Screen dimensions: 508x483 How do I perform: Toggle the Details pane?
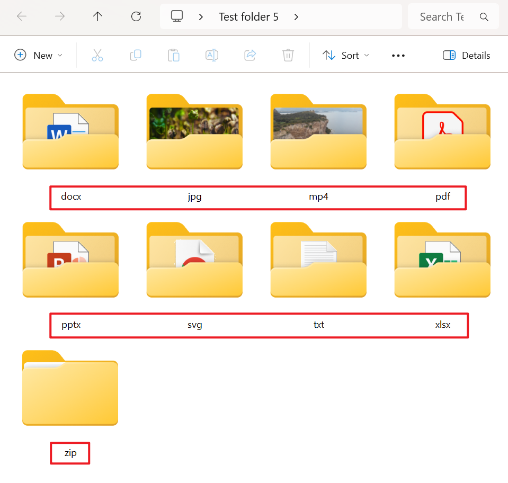466,56
